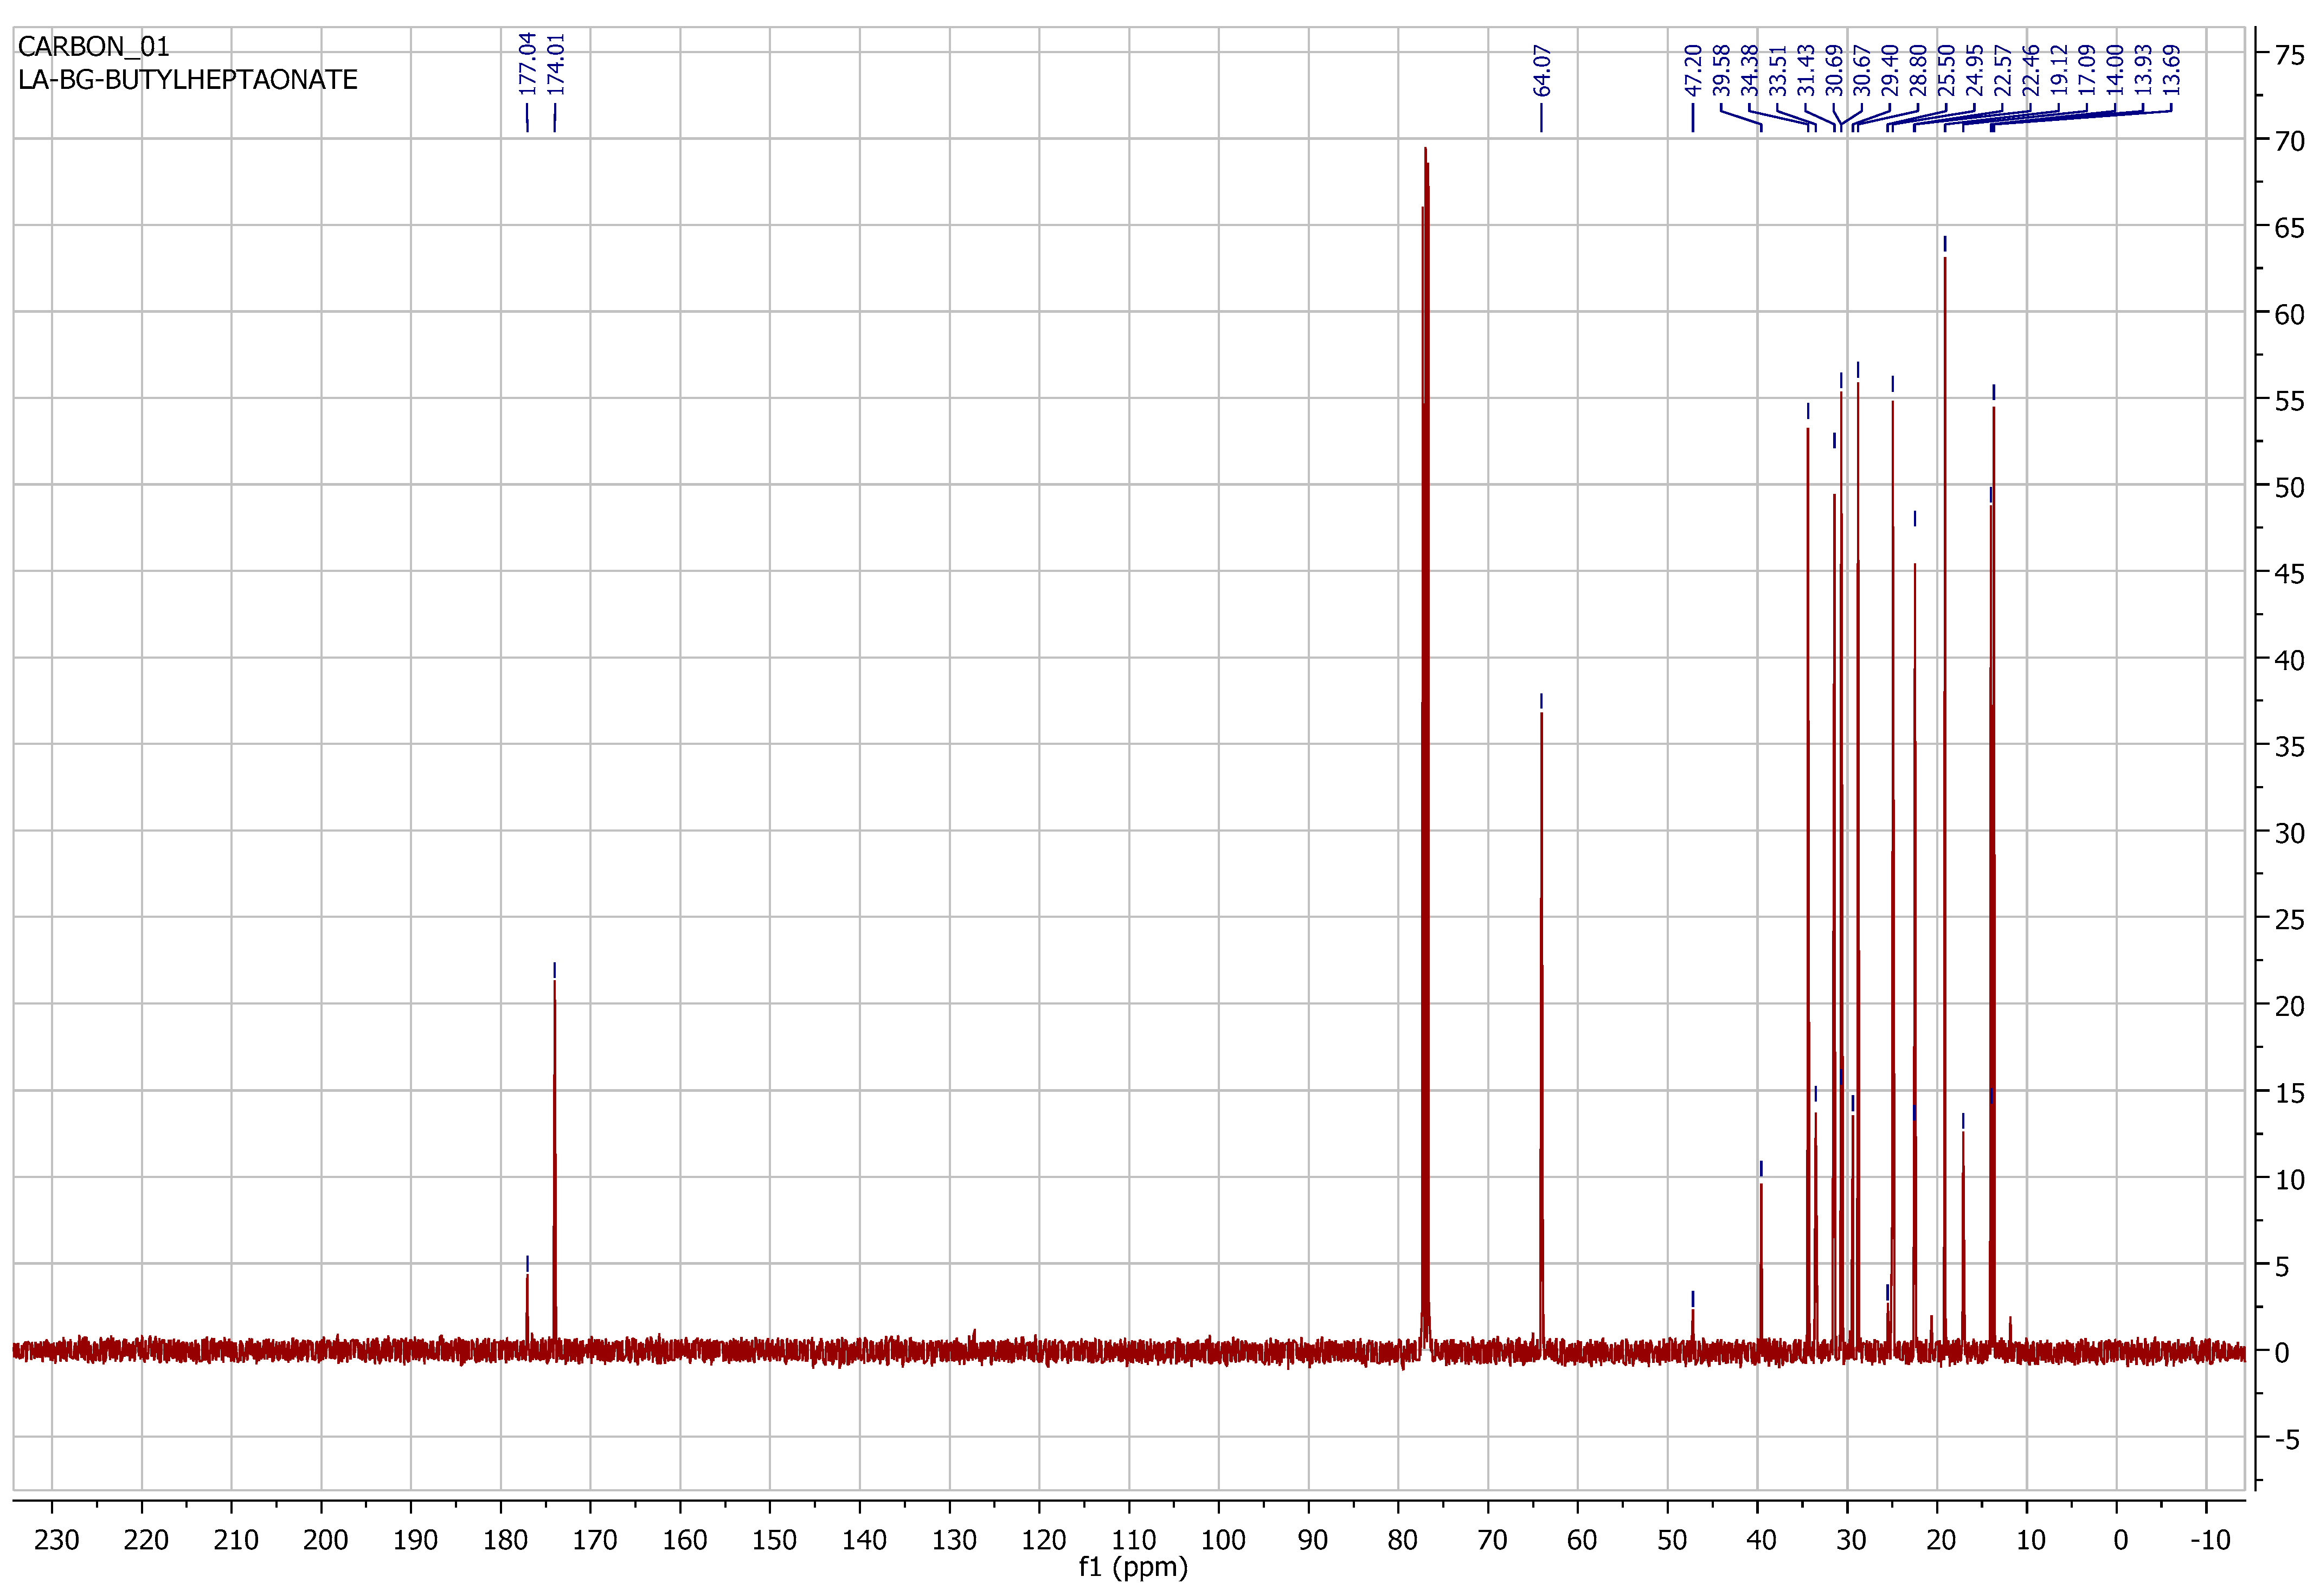Click the 30.69 peak label
2313x1596 pixels.
(x=1833, y=70)
